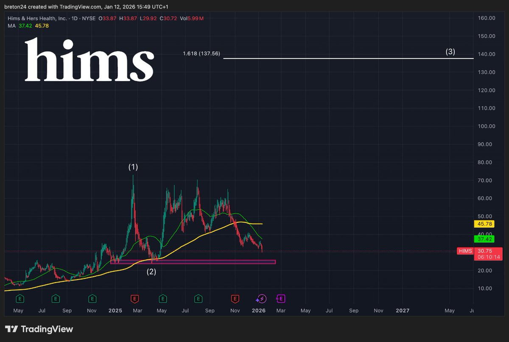Click the green earnings badge above Sep 2024
Screen dimensions: 509x342
(x=55, y=298)
